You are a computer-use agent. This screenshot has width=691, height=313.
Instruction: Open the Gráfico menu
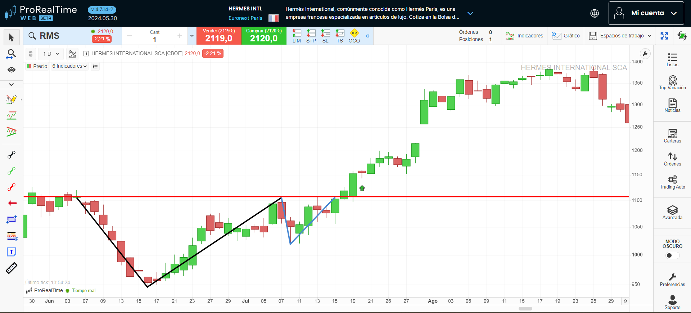pyautogui.click(x=566, y=36)
